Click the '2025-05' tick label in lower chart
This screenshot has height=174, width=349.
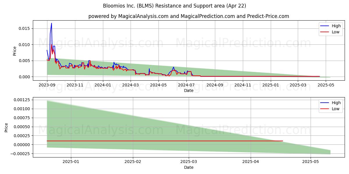311,162
